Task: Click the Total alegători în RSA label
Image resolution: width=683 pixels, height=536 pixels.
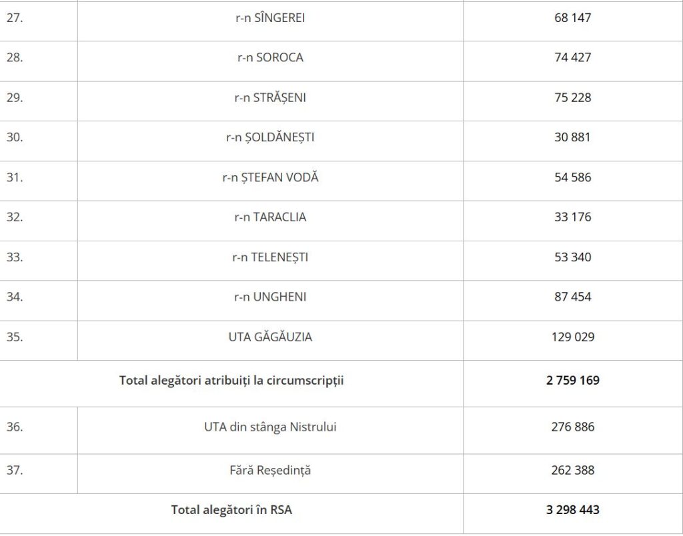Action: click(x=231, y=510)
